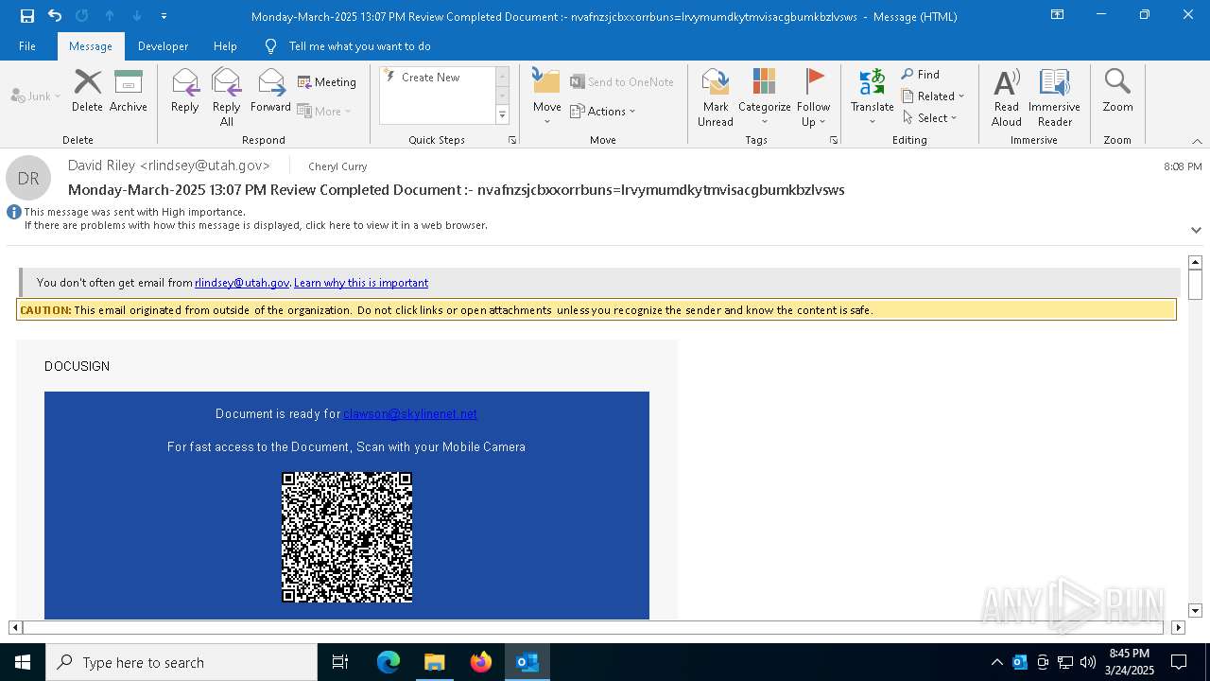Go to previous item with up arrow

110,16
